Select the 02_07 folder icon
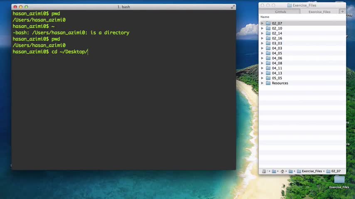355x199 pixels. click(268, 23)
